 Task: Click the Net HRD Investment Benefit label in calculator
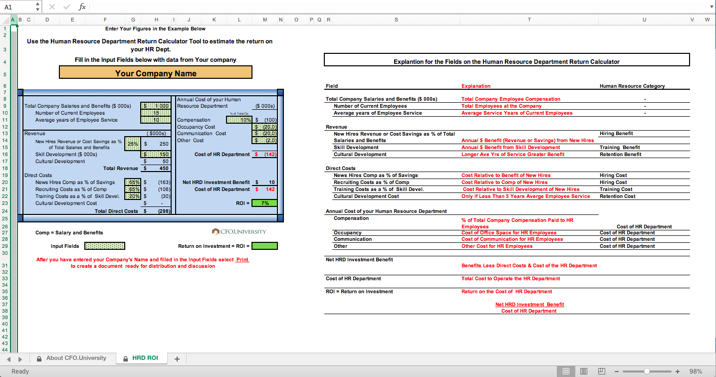coord(216,183)
